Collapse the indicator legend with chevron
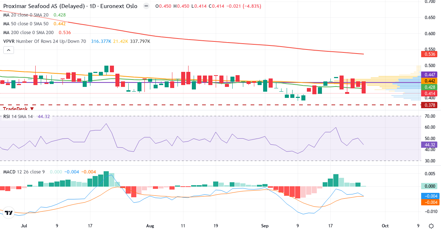The height and width of the screenshot is (231, 441). [x=8, y=50]
